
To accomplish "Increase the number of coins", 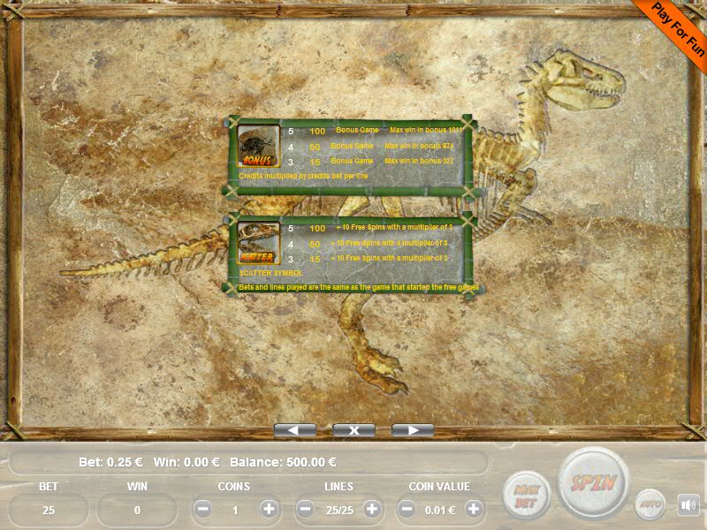I will [270, 510].
